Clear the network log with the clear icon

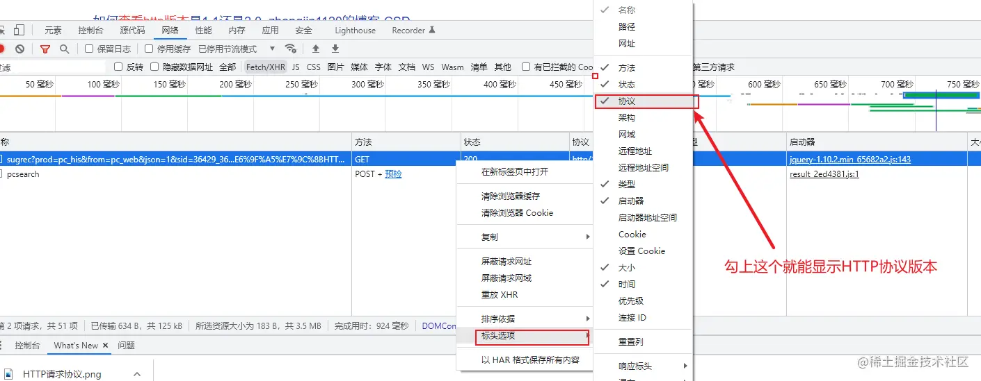20,49
